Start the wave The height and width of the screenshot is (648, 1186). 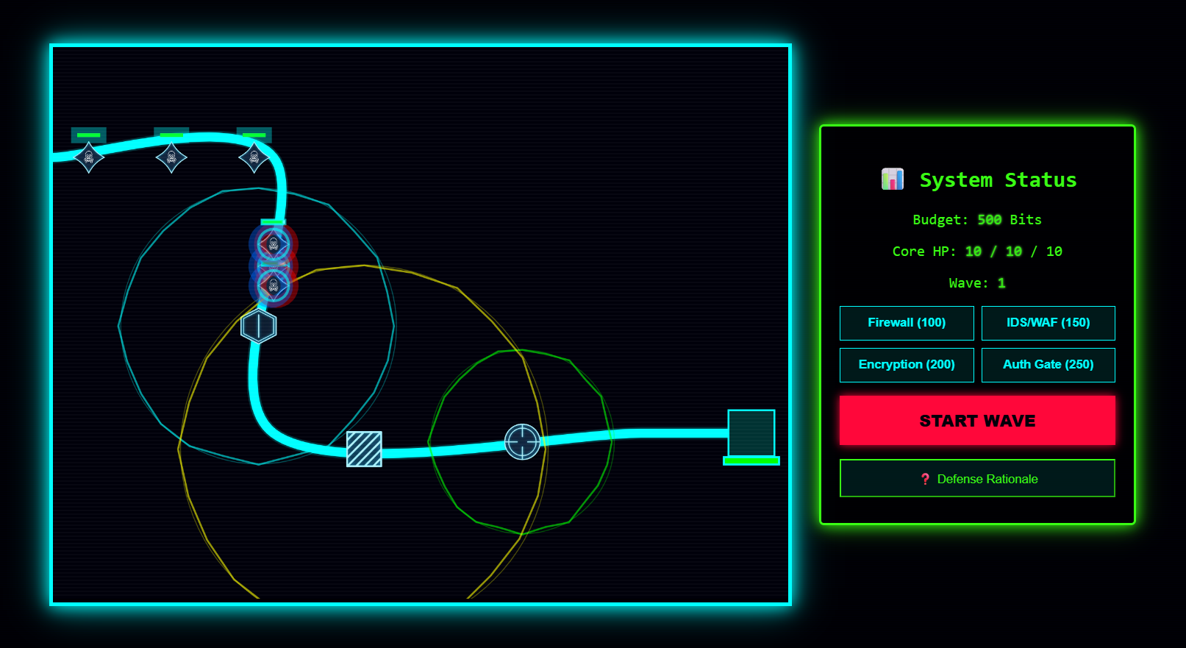(977, 420)
